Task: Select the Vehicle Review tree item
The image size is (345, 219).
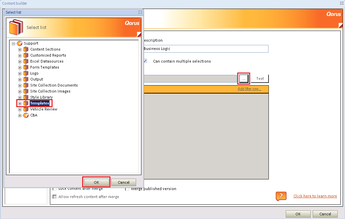Action: coord(44,109)
